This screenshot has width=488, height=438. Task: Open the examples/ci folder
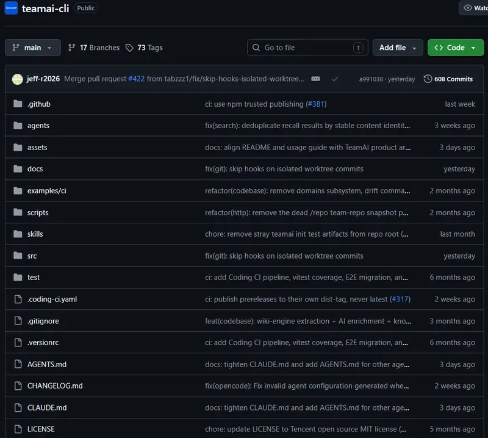tap(47, 190)
